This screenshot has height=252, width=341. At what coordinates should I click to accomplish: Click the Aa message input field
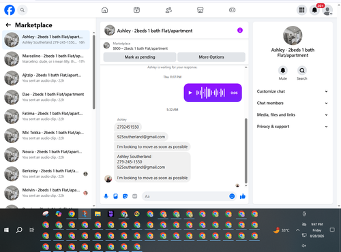point(186,196)
